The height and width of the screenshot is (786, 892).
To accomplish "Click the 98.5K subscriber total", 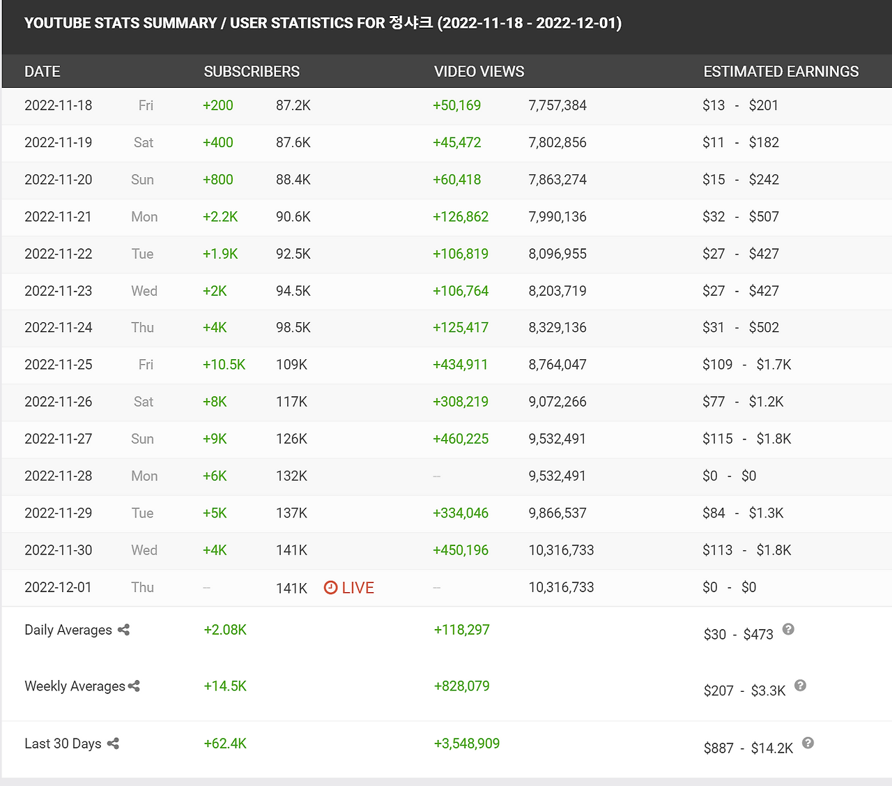I will 293,327.
